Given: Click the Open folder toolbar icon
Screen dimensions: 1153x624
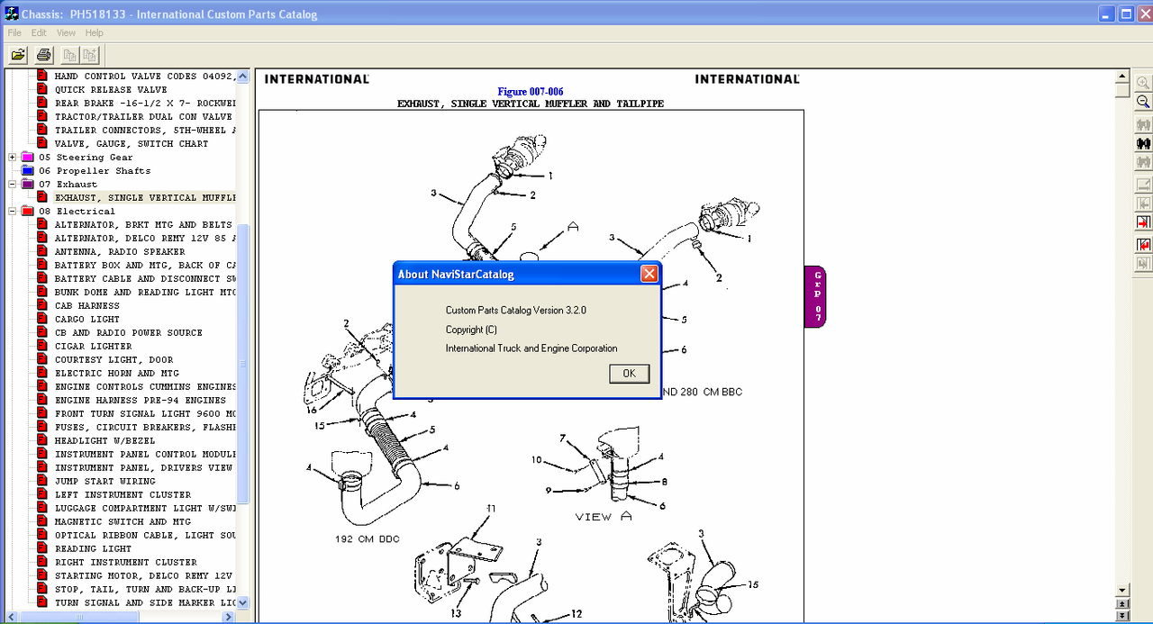Looking at the screenshot, I should 18,55.
